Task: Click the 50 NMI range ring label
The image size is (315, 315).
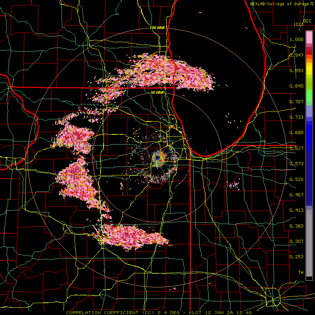Action: 157,93
